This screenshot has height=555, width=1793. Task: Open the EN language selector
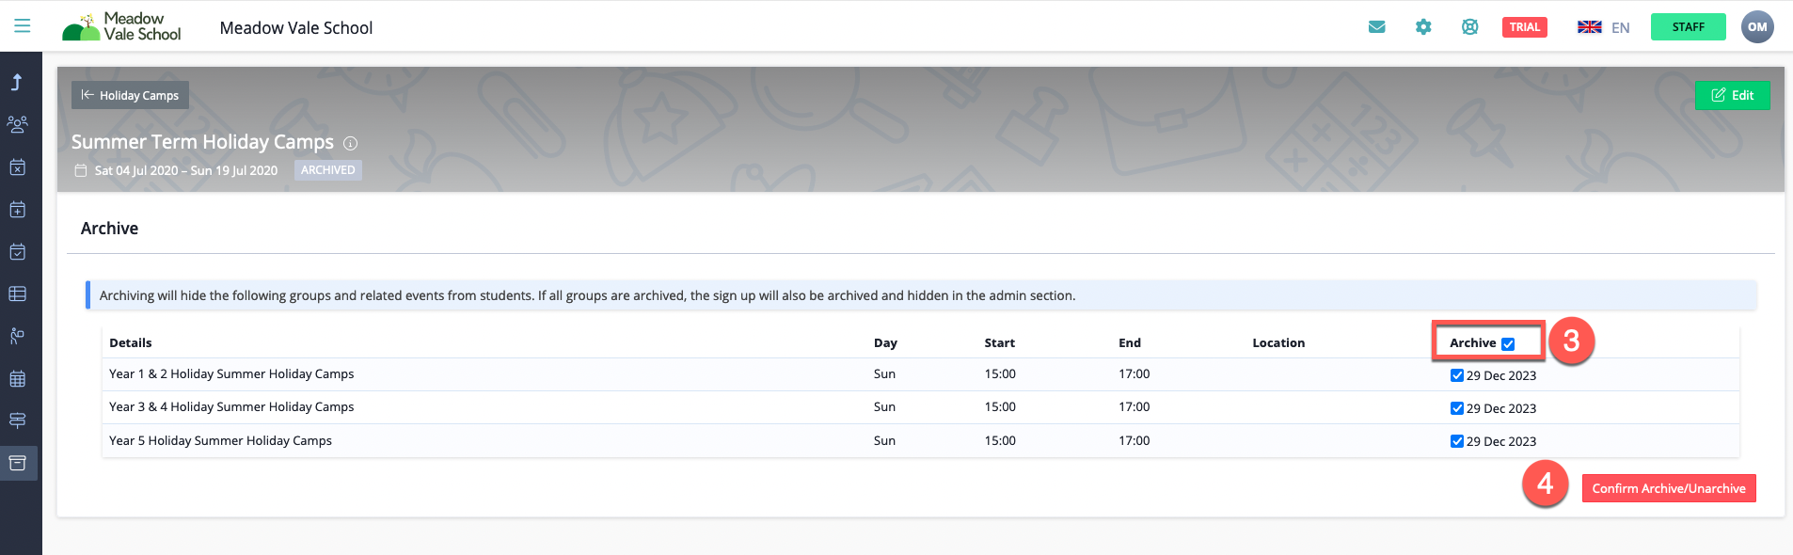[1603, 27]
